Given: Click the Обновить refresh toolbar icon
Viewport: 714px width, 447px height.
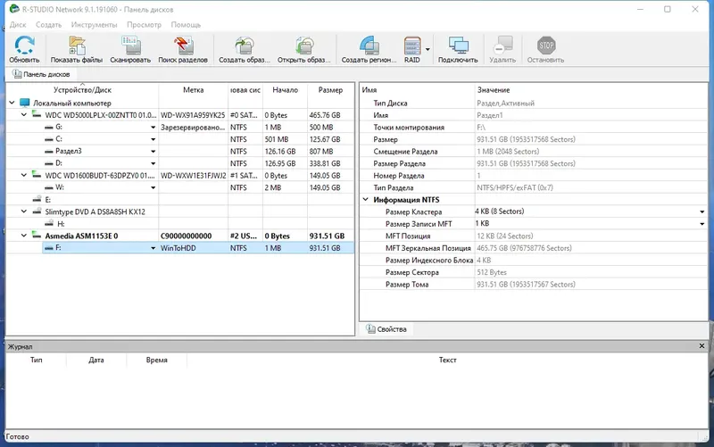Looking at the screenshot, I should point(24,46).
